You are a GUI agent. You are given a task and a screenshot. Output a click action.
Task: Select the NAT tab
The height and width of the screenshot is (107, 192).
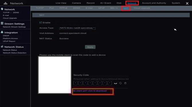(126, 8)
